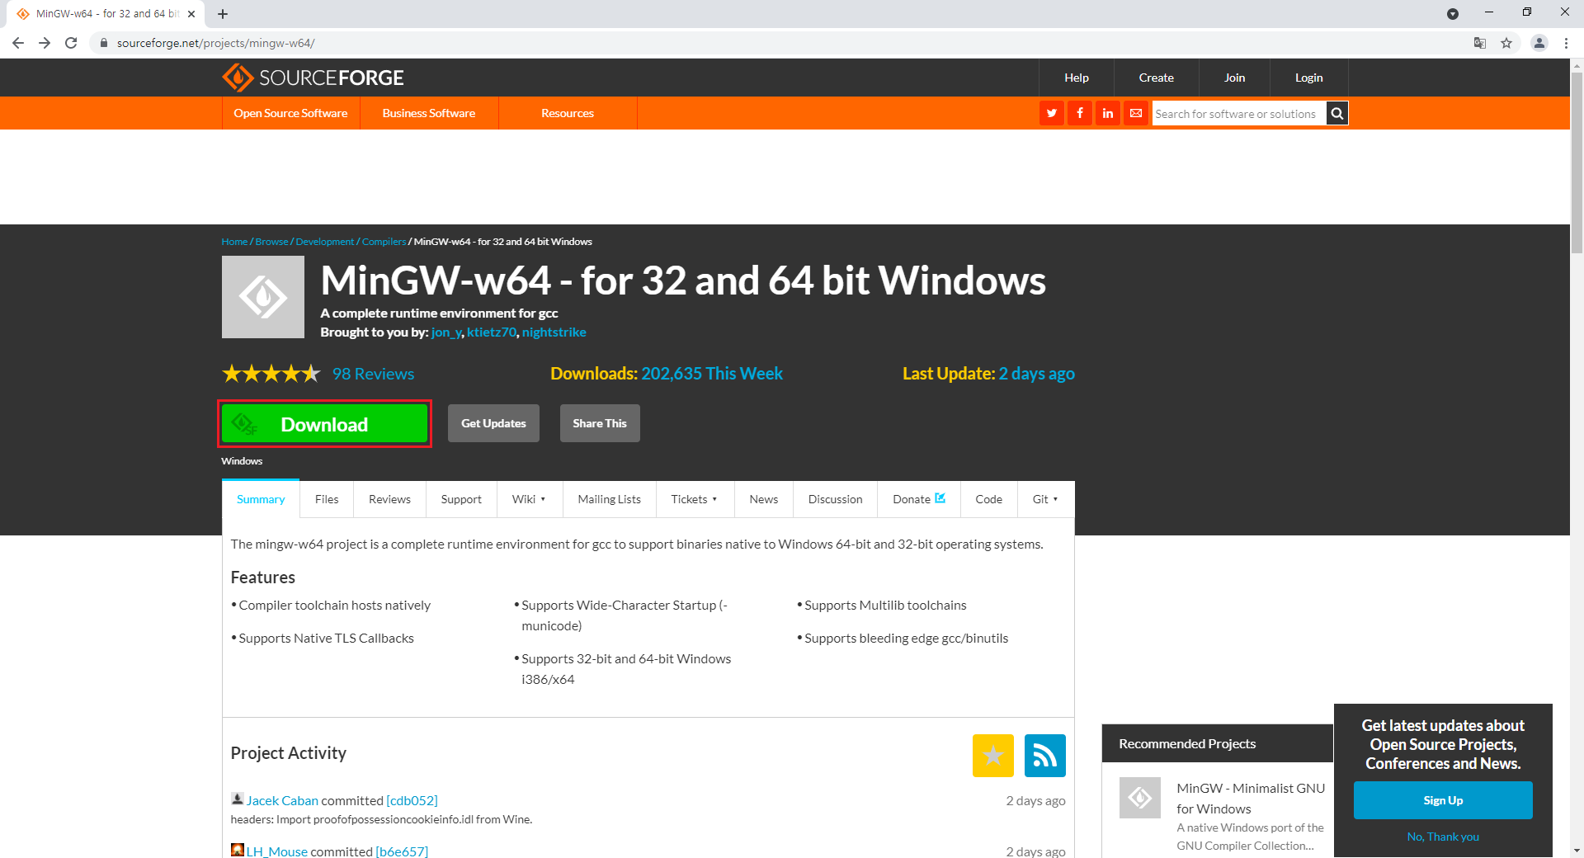Go back to previous page

point(18,43)
